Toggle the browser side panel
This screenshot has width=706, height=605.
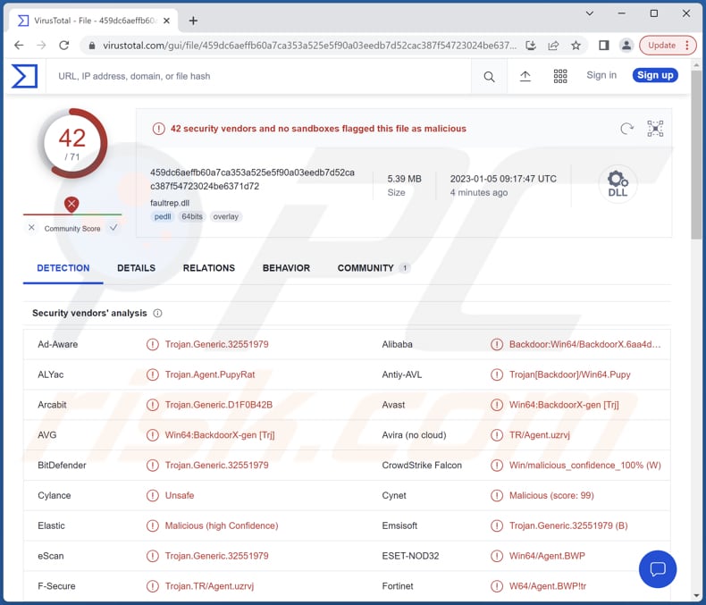coord(604,46)
